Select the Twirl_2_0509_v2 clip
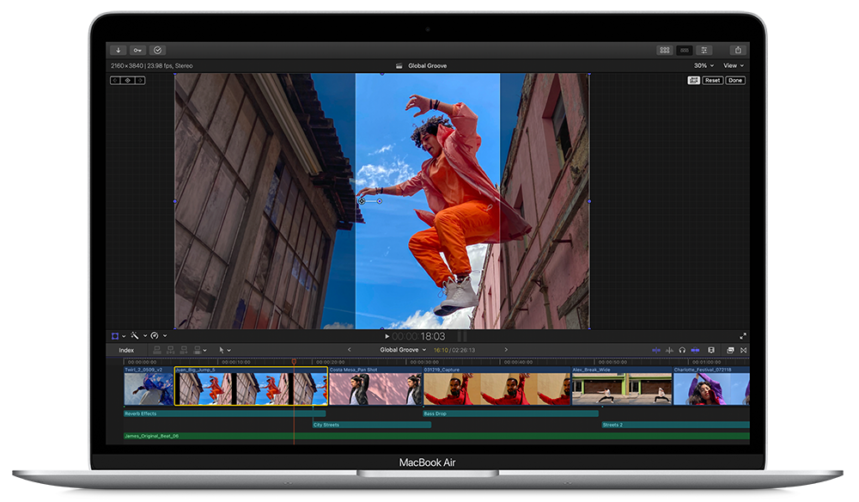This screenshot has width=859, height=502. pyautogui.click(x=149, y=386)
